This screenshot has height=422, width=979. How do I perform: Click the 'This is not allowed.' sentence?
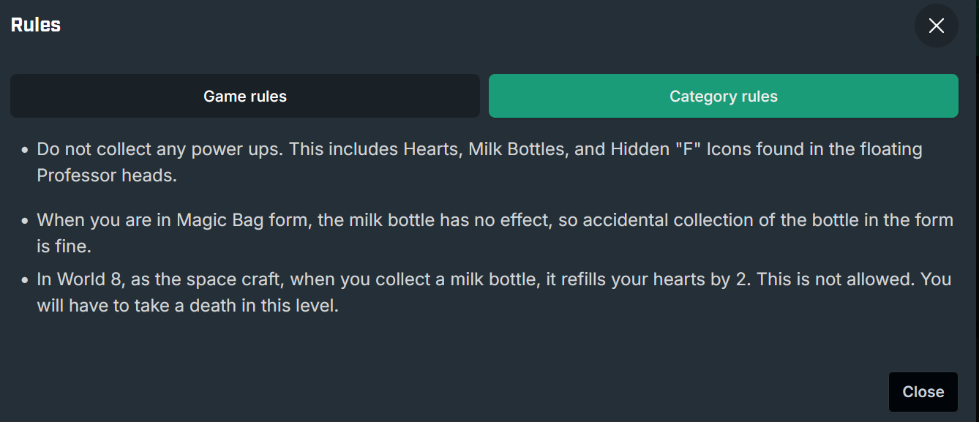tap(835, 279)
